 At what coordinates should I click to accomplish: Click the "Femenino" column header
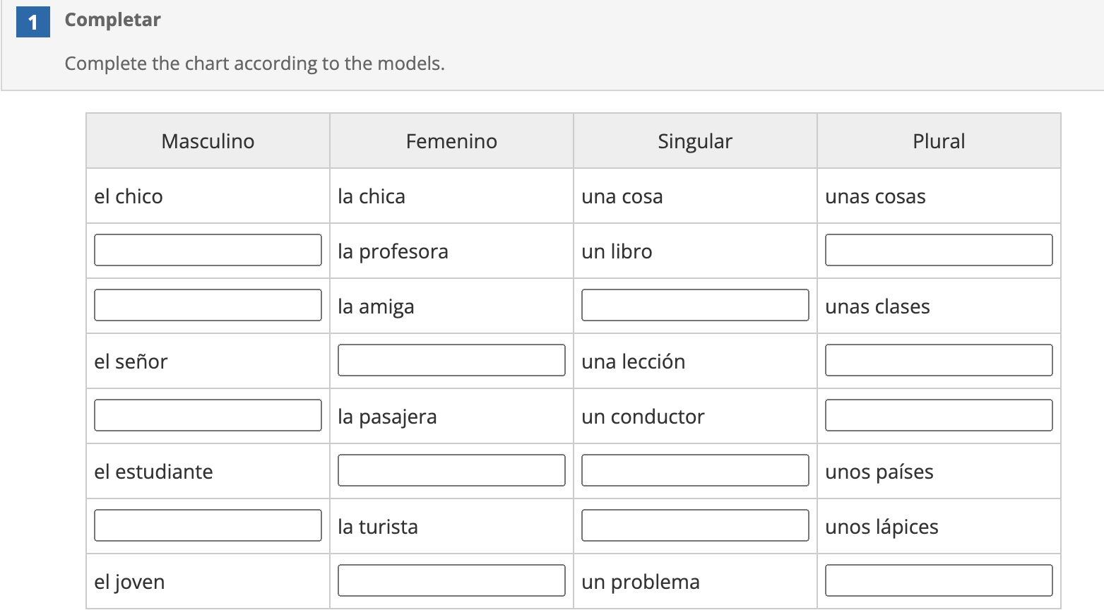pyautogui.click(x=451, y=141)
